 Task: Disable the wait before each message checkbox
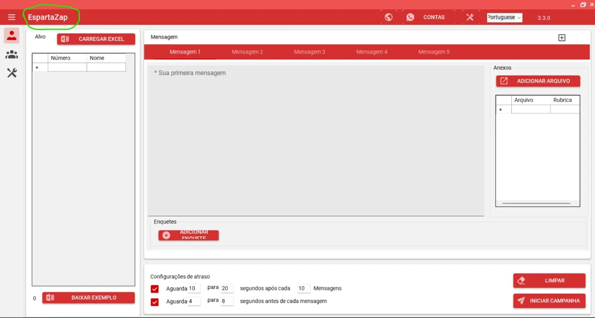point(155,302)
